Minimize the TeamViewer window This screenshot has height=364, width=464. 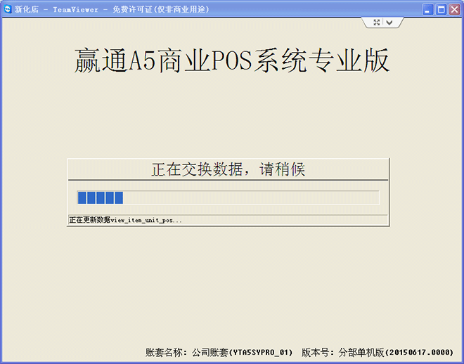click(x=427, y=9)
